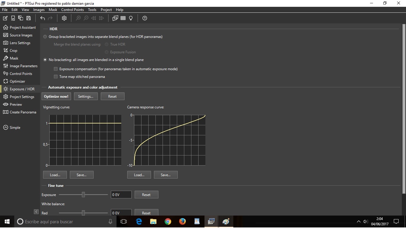
Task: Open Task View on taskbar
Action: 124,221
